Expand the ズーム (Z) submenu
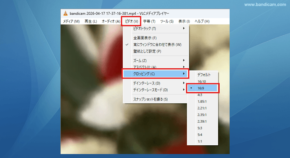 click(x=156, y=60)
